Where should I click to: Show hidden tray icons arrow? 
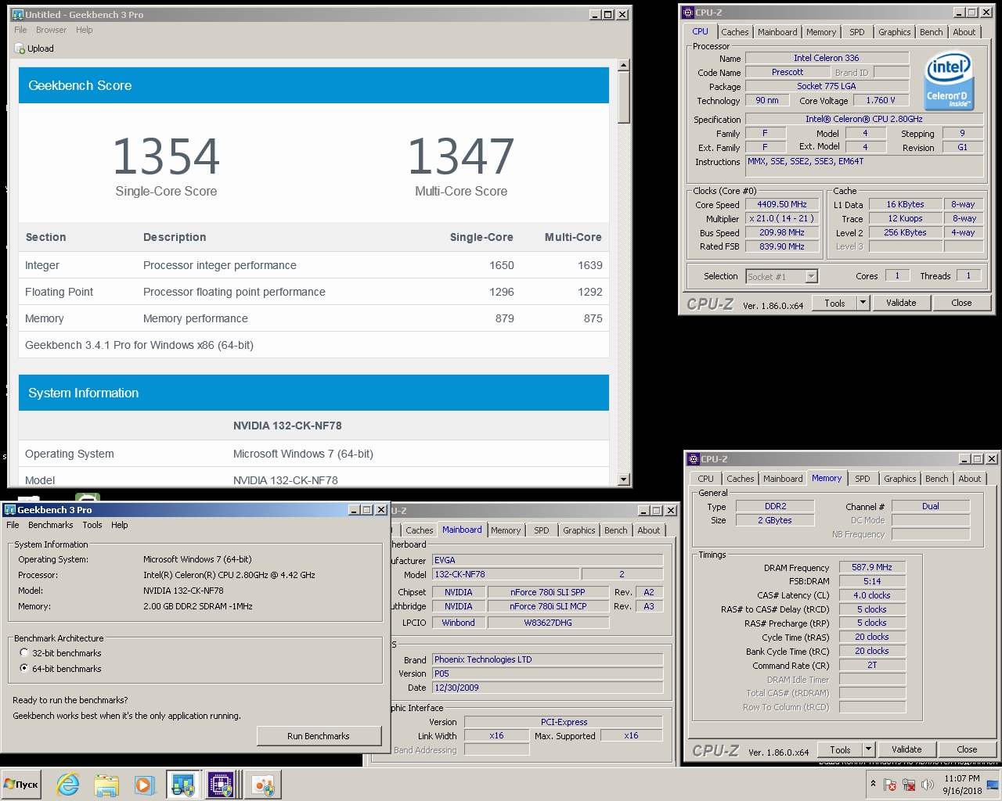873,784
